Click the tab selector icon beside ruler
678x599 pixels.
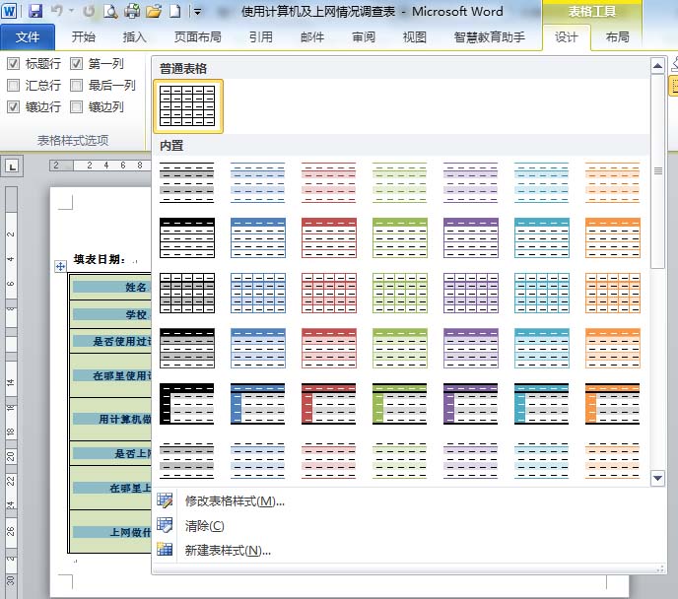click(12, 166)
